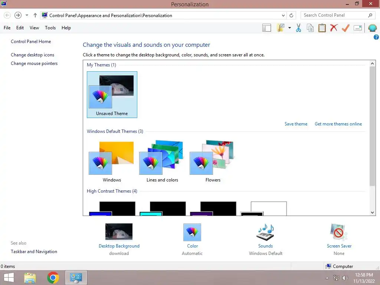Click the taskbar clock showing 12:58 PM
Viewport: 380px width, 285px height.
tap(364, 278)
